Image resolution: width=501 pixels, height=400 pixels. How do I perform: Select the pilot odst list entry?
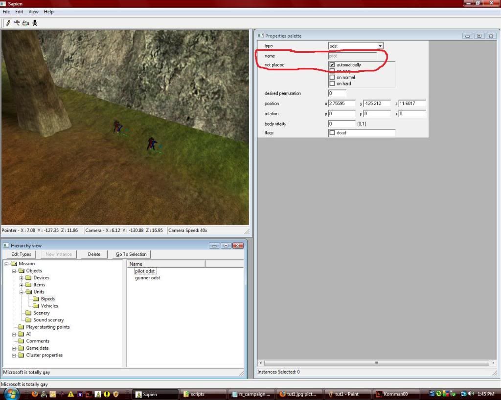pyautogui.click(x=145, y=271)
